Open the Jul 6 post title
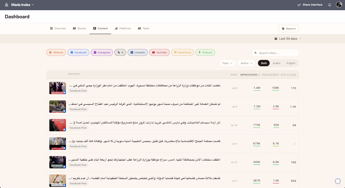The image size is (345, 188). [x=145, y=85]
